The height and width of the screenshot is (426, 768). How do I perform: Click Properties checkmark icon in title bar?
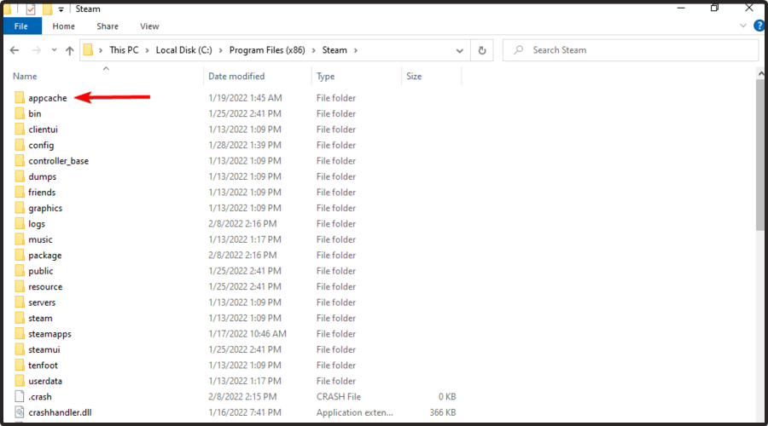coord(31,9)
